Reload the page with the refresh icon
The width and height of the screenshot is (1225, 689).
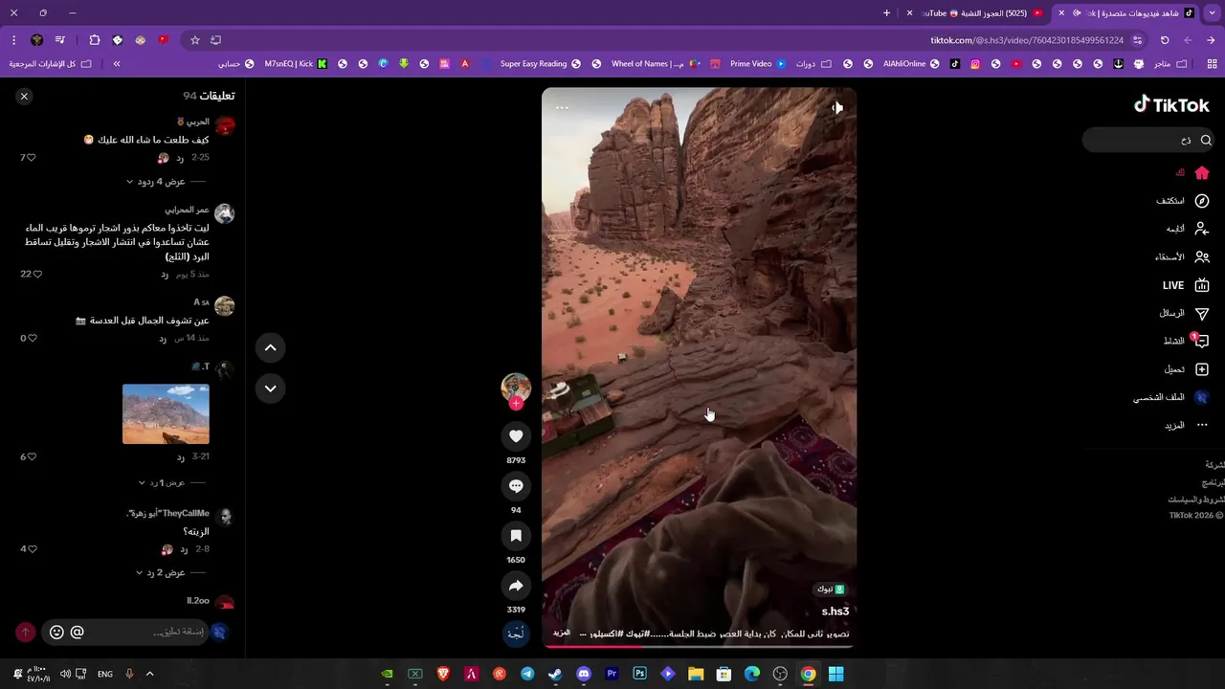[1165, 40]
